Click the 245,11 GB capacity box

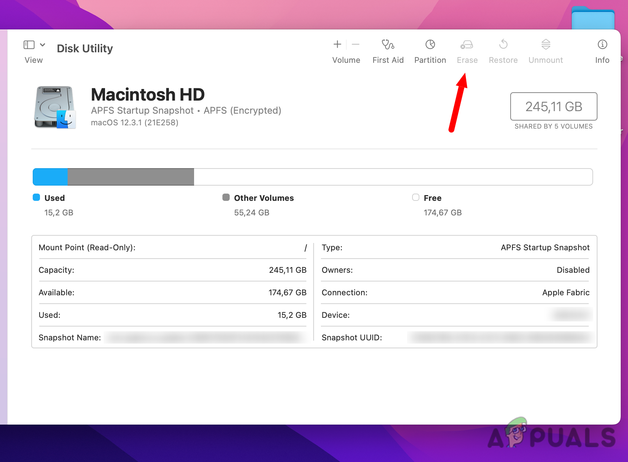[x=554, y=106]
